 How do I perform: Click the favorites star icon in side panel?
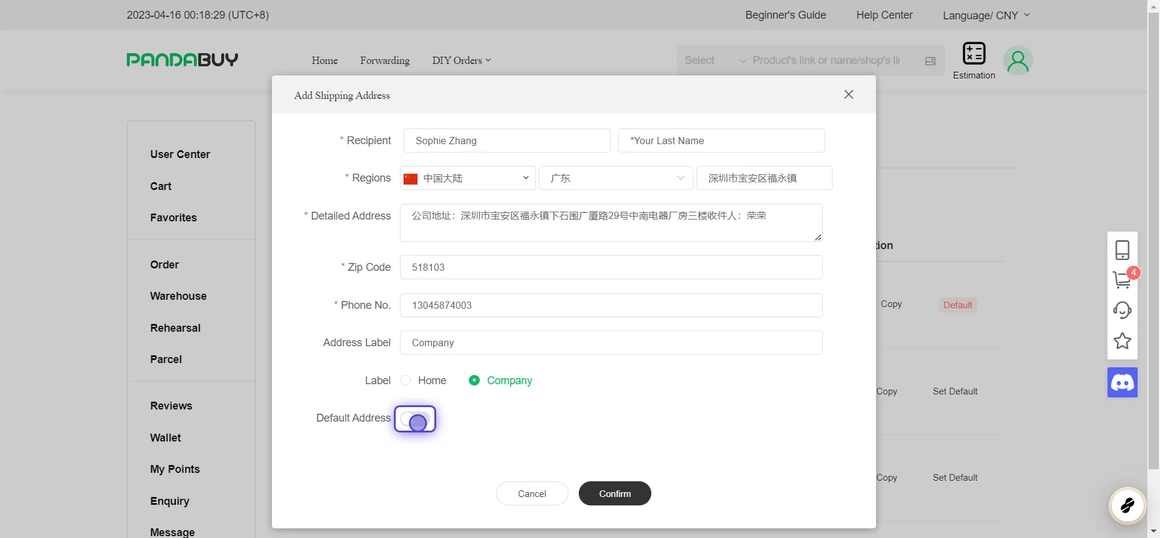1123,341
